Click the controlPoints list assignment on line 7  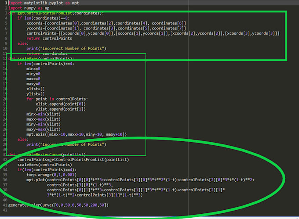pyautogui.click(x=153, y=33)
